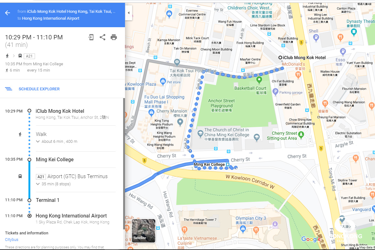Click the share directions icon
Screen dimensions: 375x250
102,37
